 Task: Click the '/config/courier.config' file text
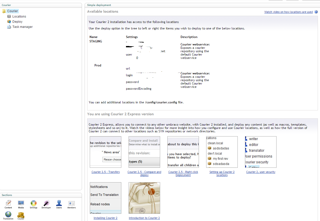pos(161,102)
